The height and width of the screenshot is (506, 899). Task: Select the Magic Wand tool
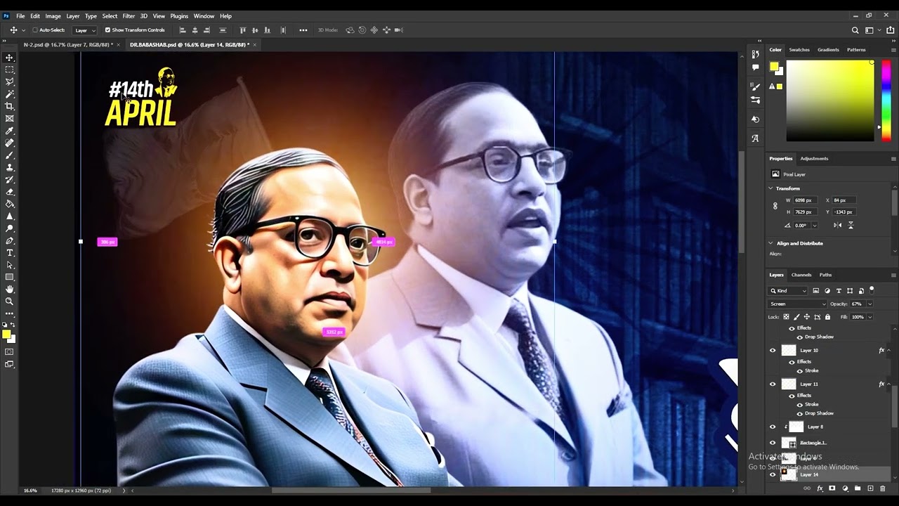pyautogui.click(x=10, y=93)
